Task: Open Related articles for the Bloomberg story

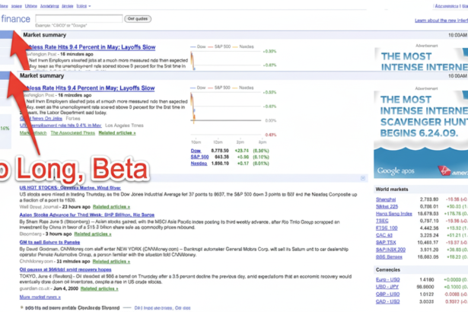Action: point(93,234)
